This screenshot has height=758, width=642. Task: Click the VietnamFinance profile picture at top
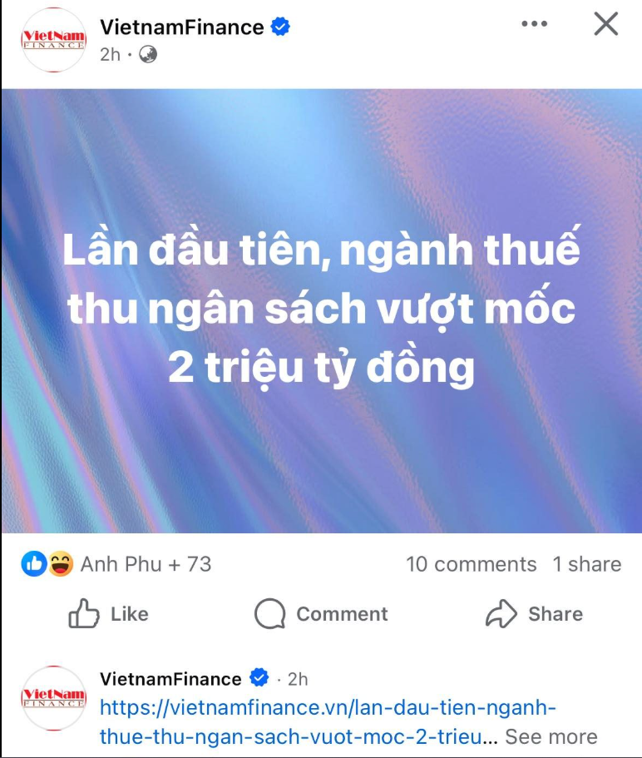(53, 40)
